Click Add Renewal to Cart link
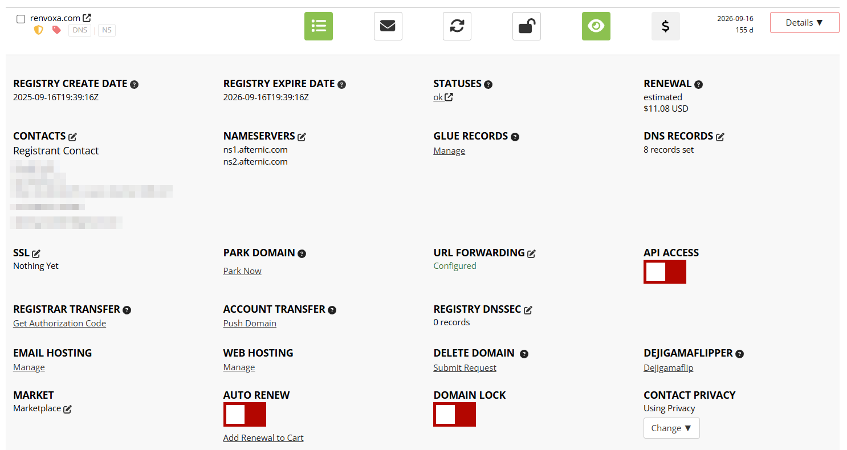 pos(263,438)
